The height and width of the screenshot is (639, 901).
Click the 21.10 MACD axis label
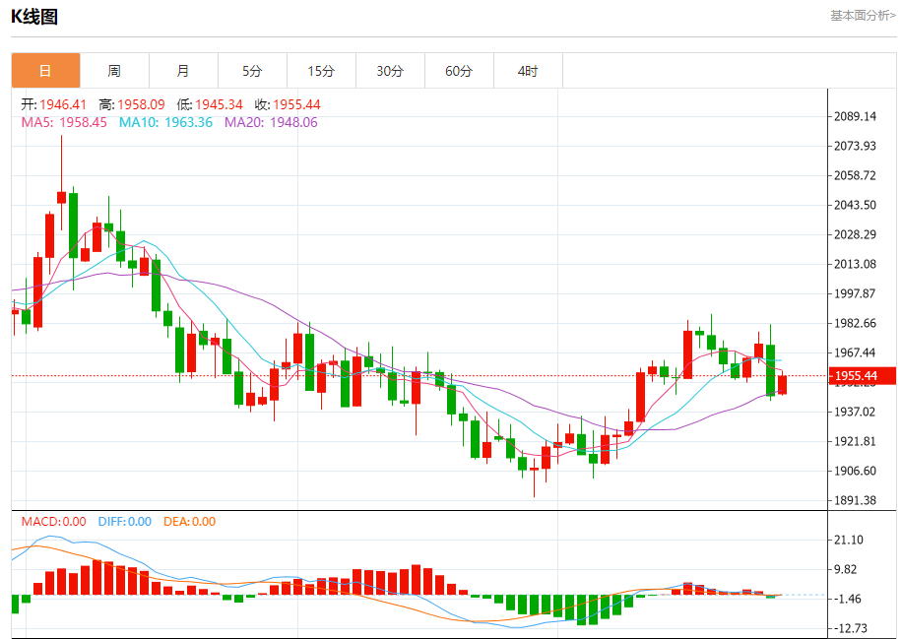849,541
